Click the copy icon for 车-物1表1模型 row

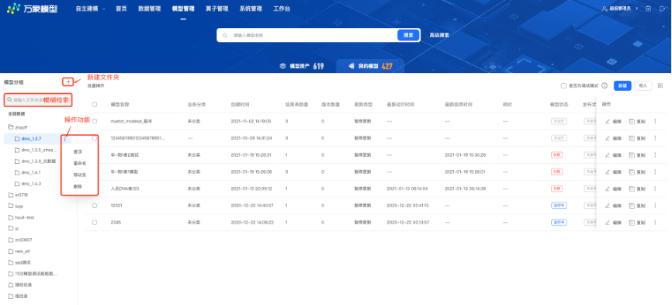(x=632, y=172)
